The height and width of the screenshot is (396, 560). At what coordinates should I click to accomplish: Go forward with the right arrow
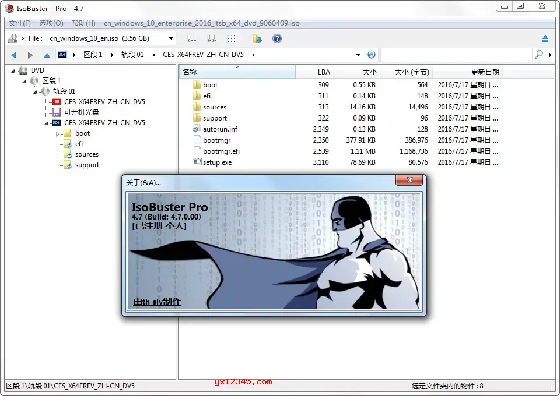click(30, 55)
